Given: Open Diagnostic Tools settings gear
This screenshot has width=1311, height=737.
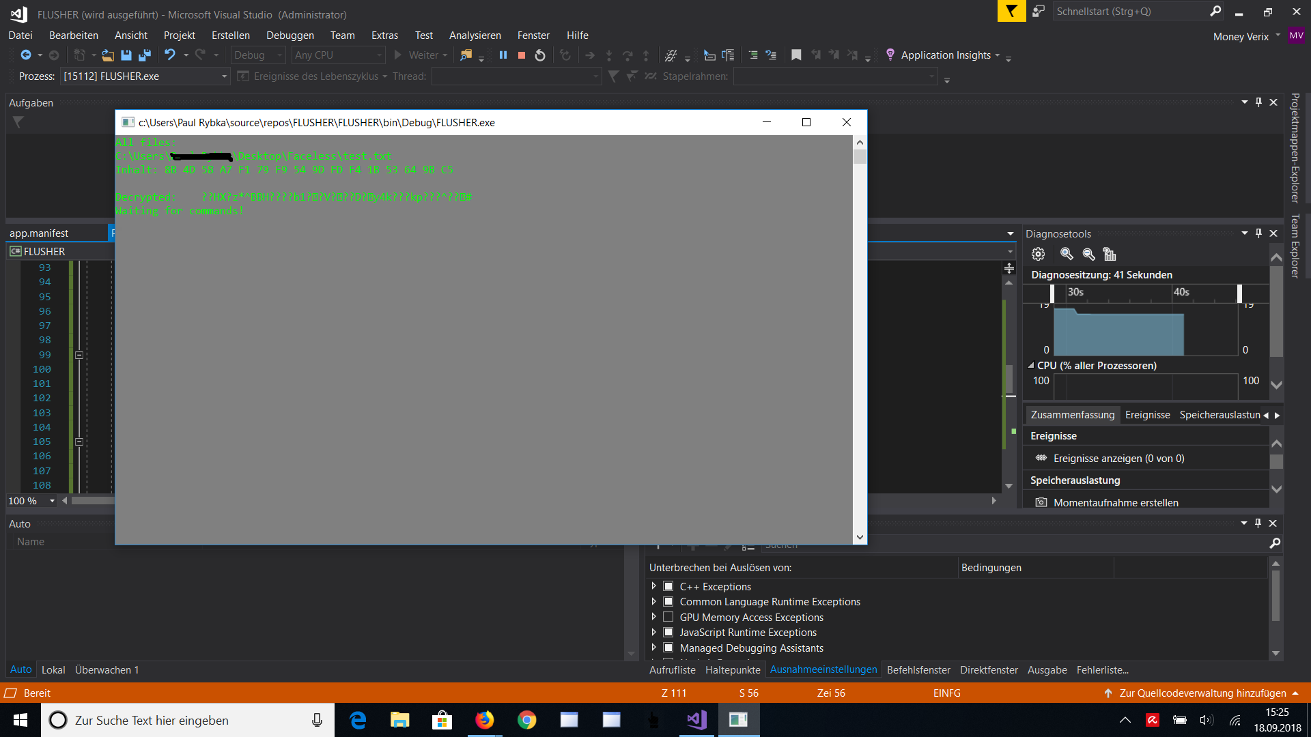Looking at the screenshot, I should pos(1038,254).
